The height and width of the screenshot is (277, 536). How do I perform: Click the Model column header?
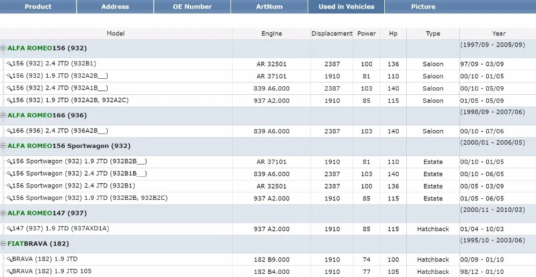pos(116,33)
